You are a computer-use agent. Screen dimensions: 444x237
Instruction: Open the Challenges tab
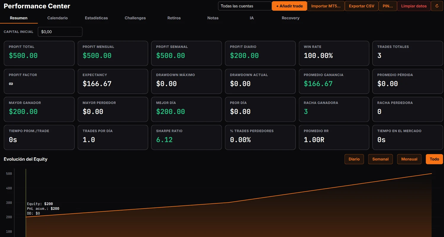click(x=135, y=18)
